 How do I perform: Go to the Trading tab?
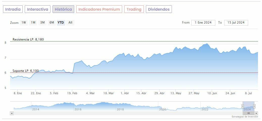[134, 9]
